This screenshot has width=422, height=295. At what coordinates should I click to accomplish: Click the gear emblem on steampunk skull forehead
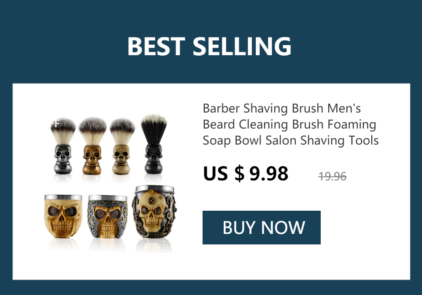click(152, 200)
